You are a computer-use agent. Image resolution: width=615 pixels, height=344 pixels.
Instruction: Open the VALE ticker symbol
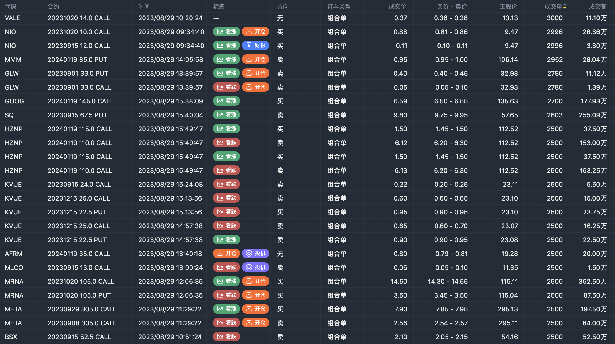(13, 18)
